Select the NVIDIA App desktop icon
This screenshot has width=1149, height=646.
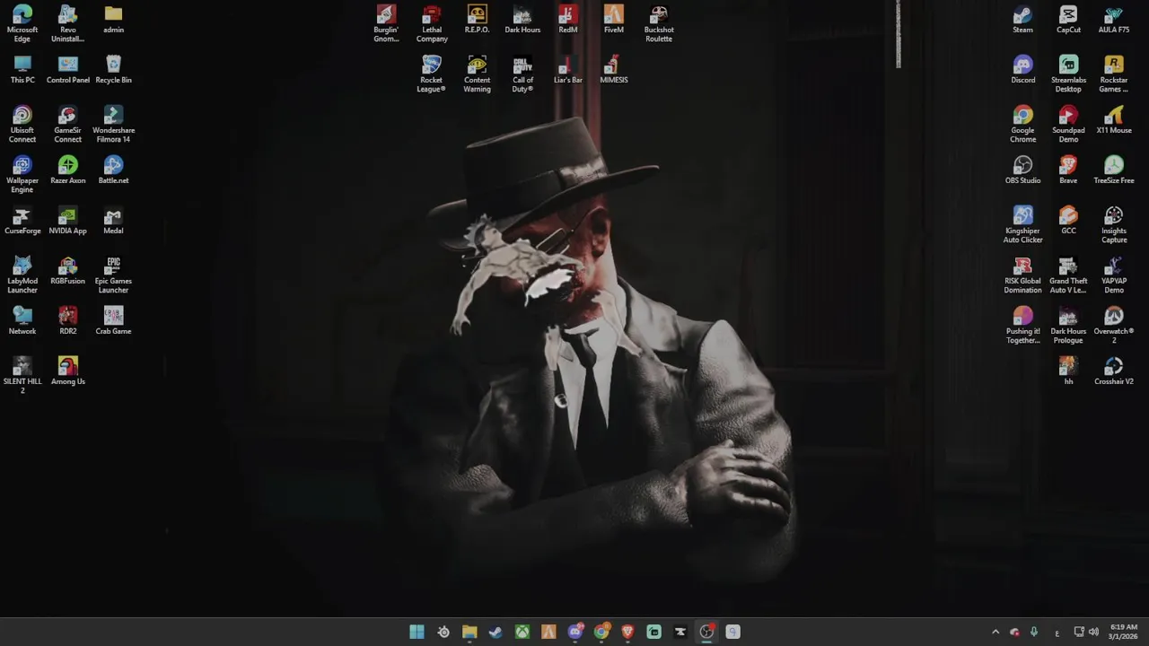point(68,220)
